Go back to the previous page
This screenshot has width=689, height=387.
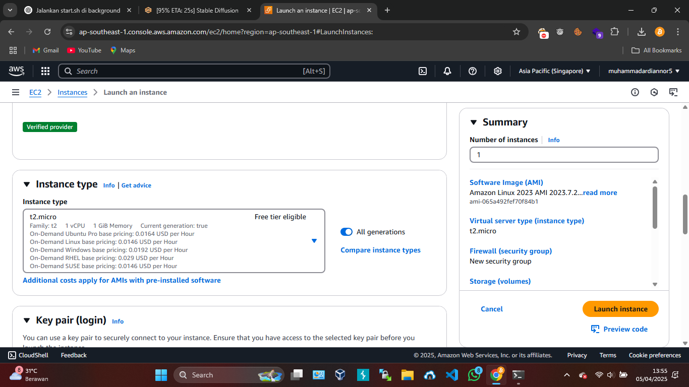pos(12,32)
